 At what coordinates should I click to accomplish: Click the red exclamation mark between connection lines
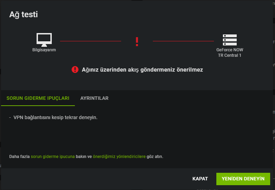click(x=137, y=42)
